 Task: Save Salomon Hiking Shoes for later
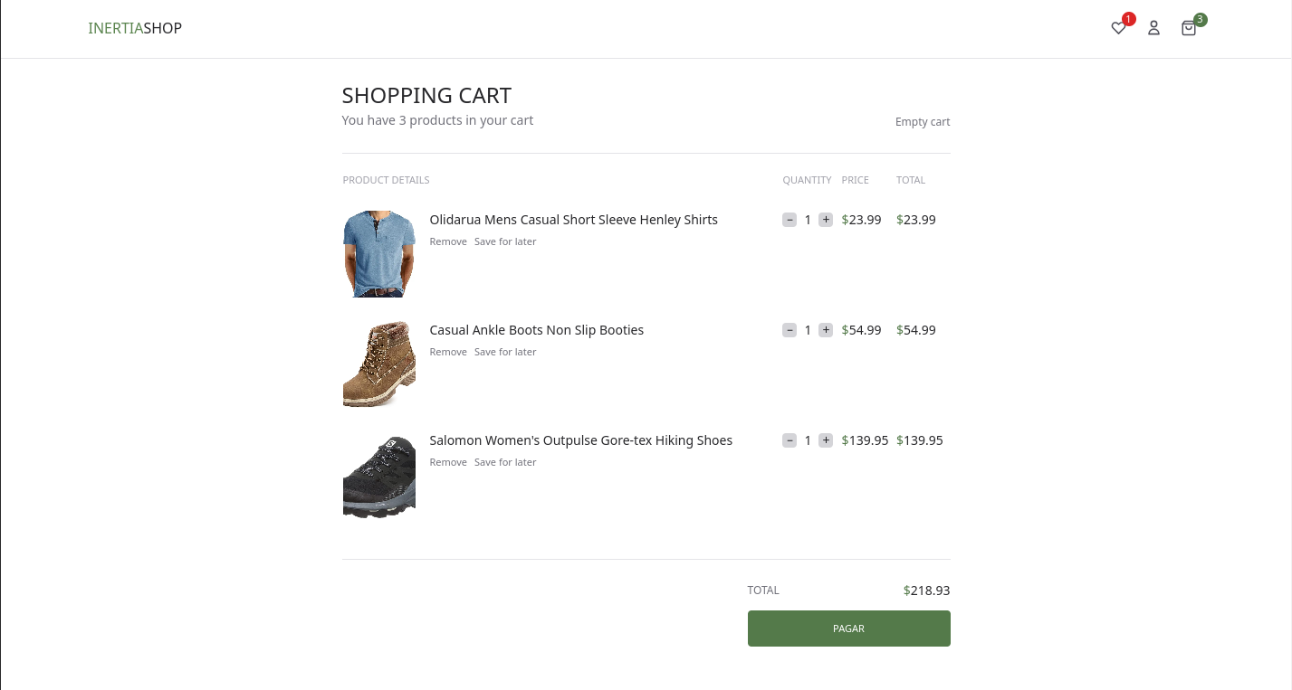(x=505, y=462)
